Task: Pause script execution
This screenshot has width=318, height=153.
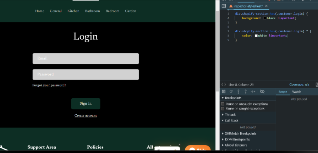Action: tap(224, 92)
